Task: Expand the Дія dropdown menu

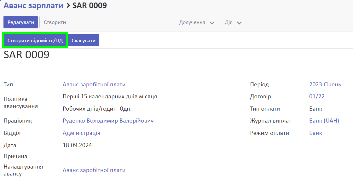Action: pyautogui.click(x=233, y=22)
